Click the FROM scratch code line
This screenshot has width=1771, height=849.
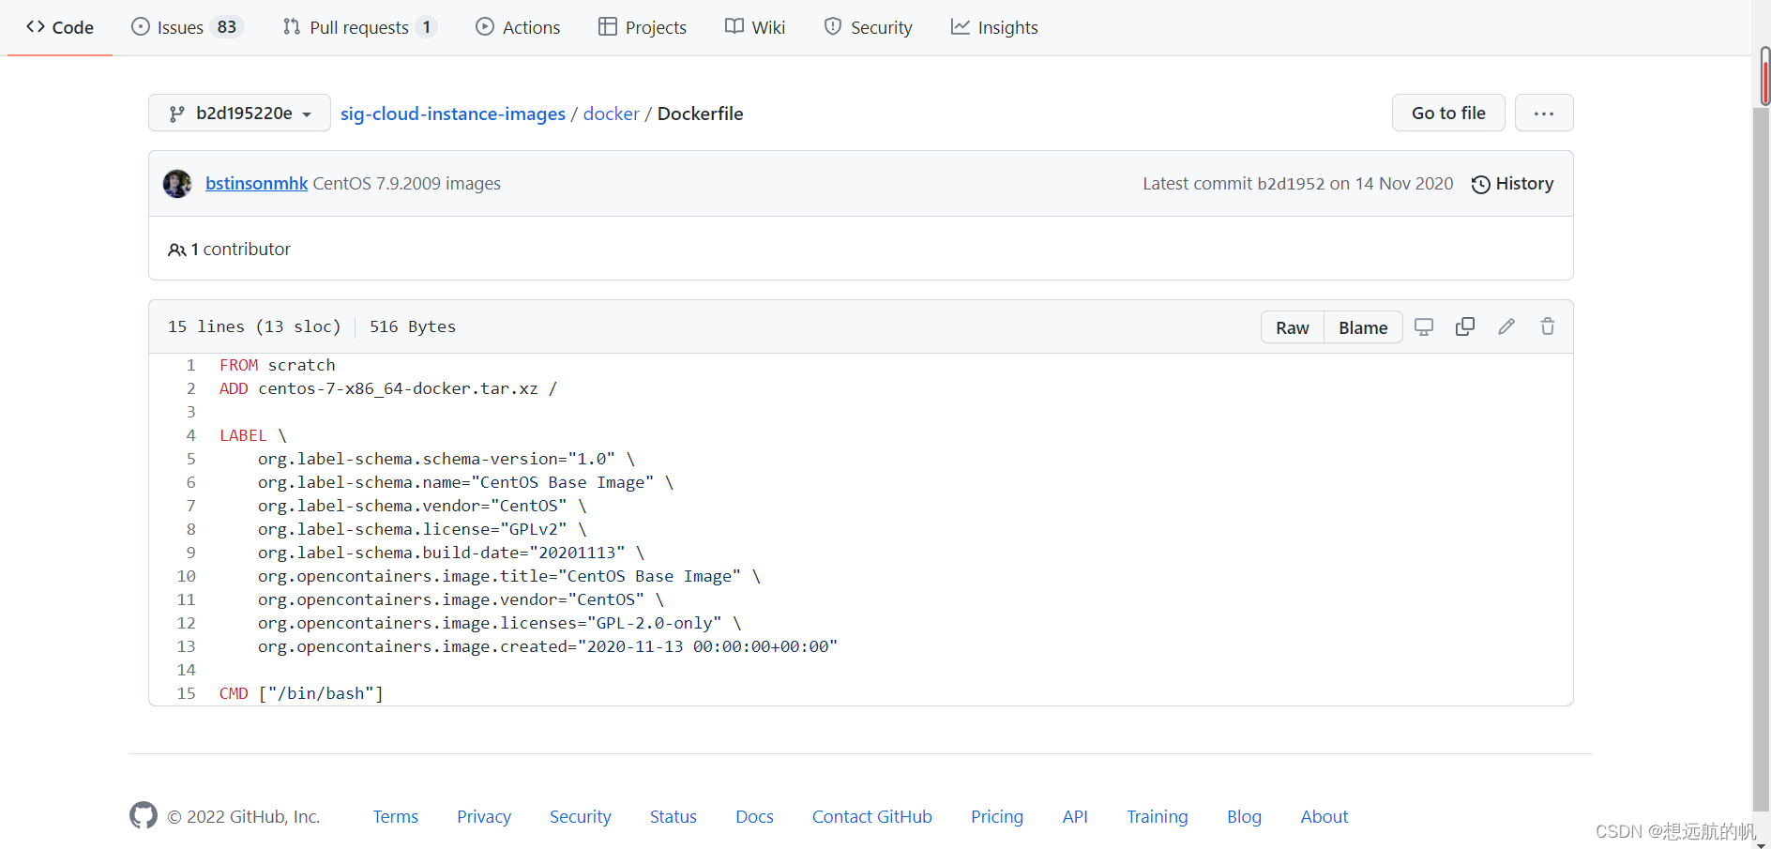(x=277, y=365)
